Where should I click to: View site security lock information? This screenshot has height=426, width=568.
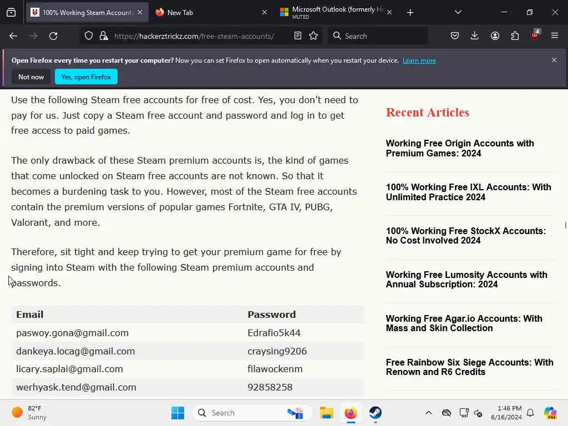click(x=104, y=36)
